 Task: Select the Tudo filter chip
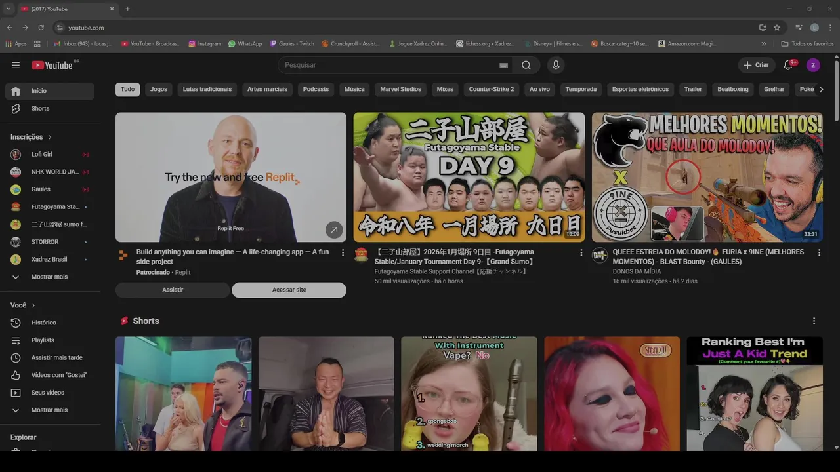127,89
